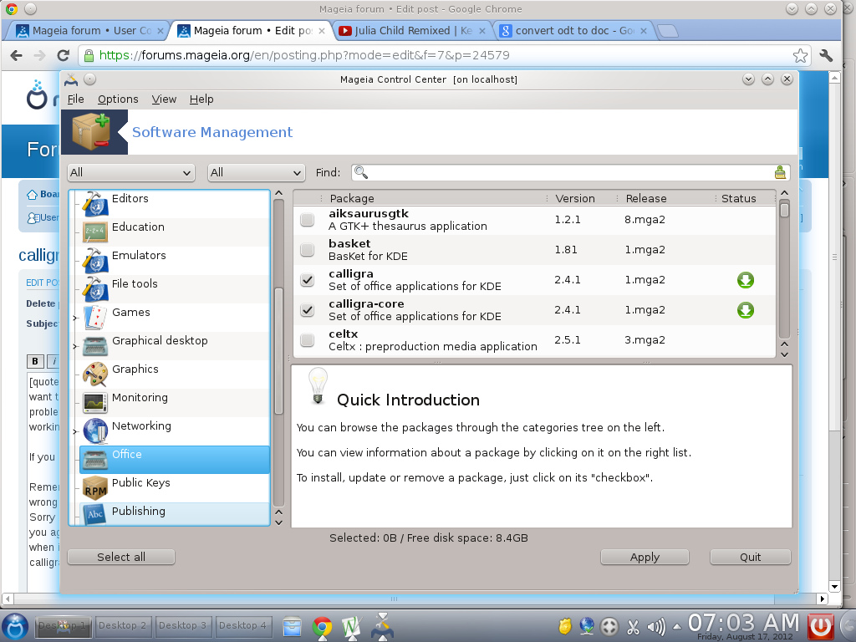Image resolution: width=856 pixels, height=642 pixels.
Task: Click the Select all button
Action: click(x=121, y=557)
